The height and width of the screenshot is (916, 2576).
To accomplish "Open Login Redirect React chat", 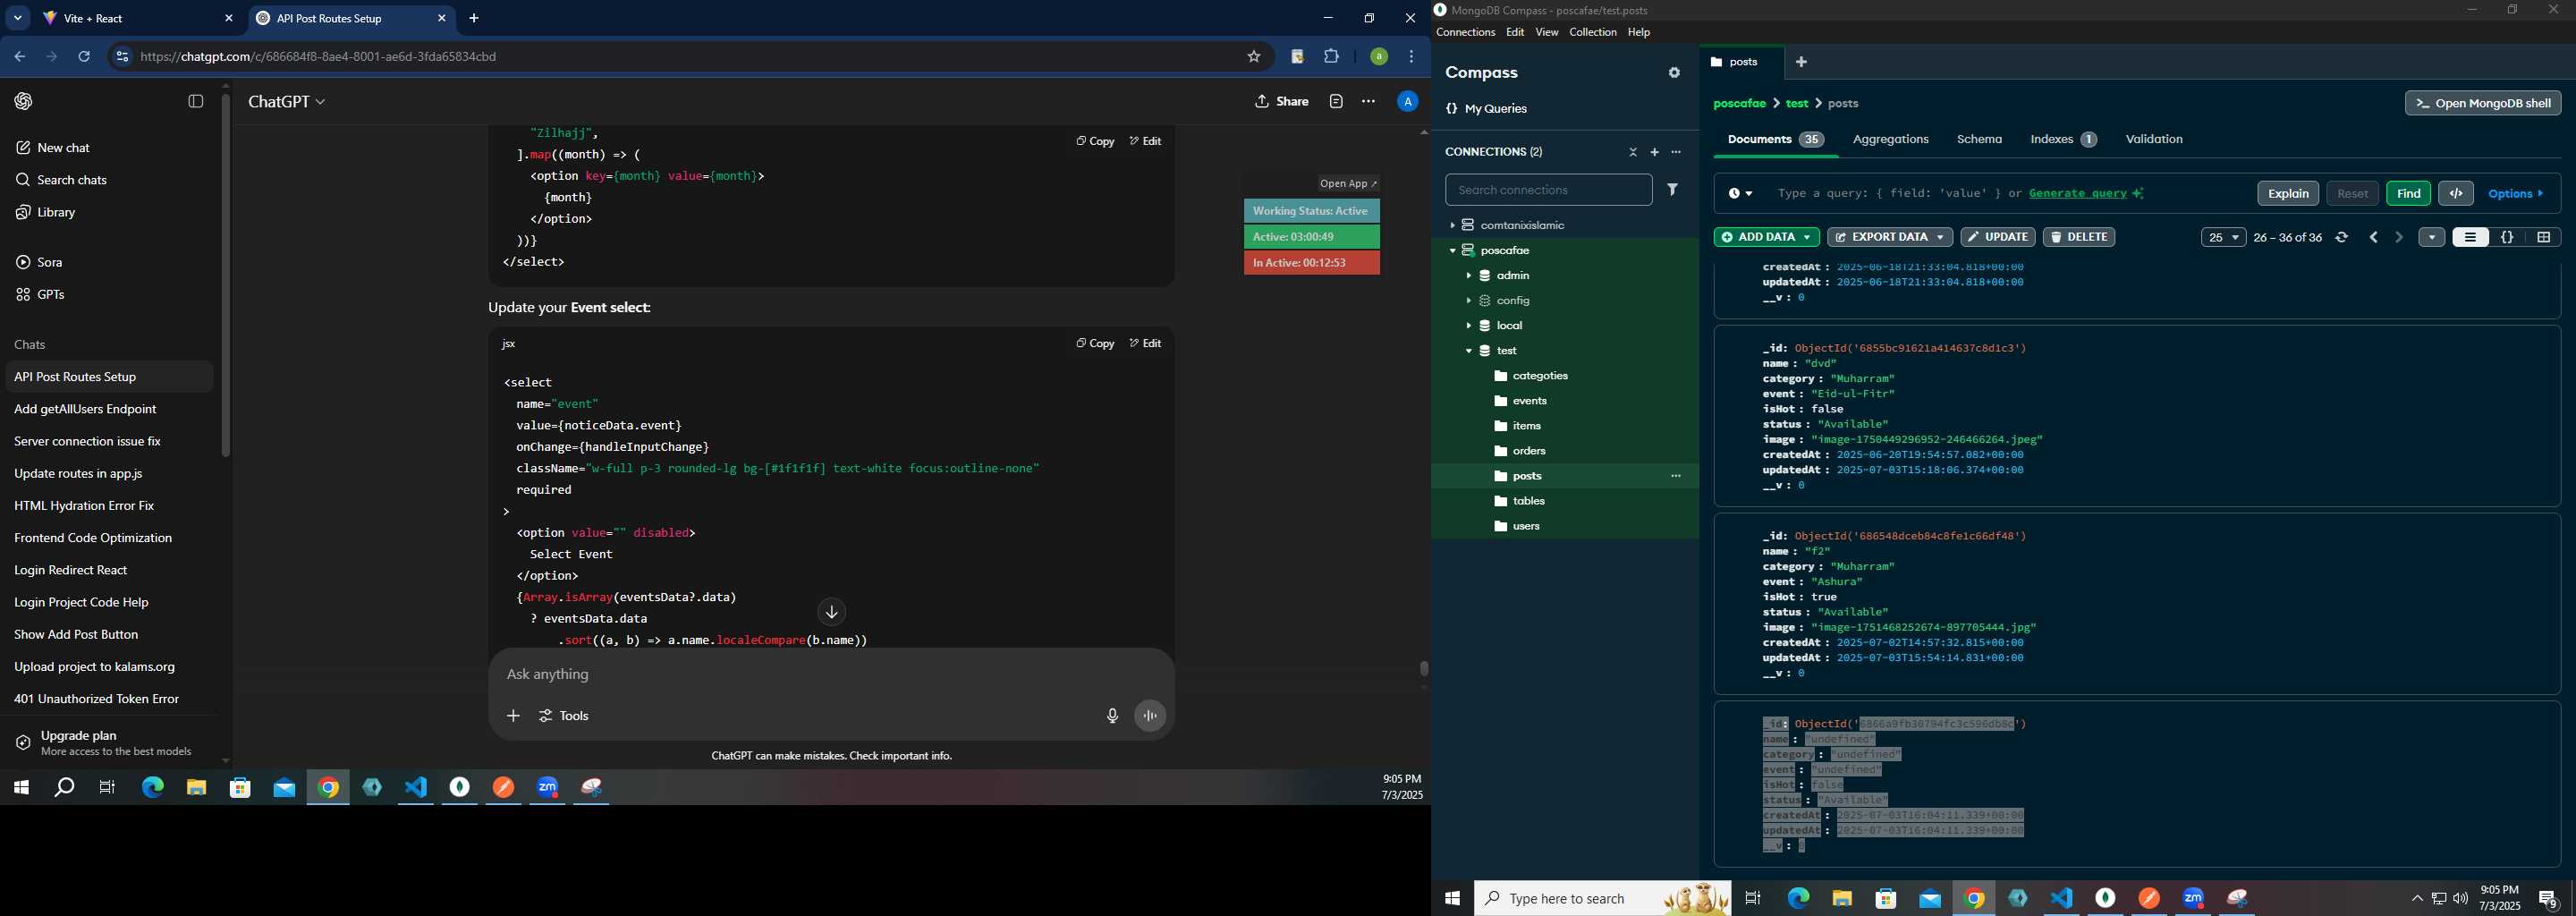I will pyautogui.click(x=109, y=570).
